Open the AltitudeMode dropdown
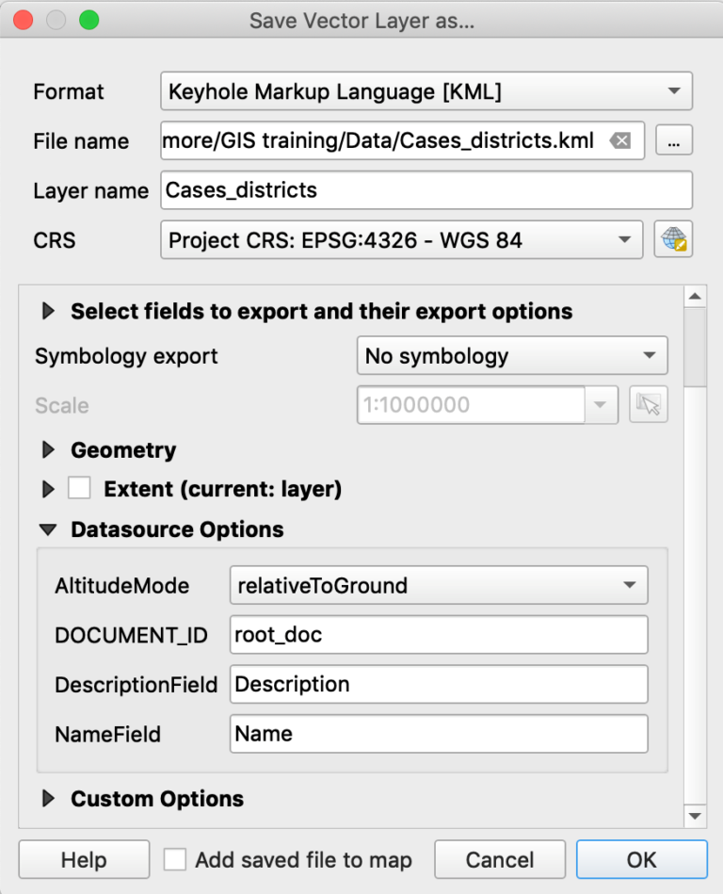The width and height of the screenshot is (723, 894). pos(439,585)
